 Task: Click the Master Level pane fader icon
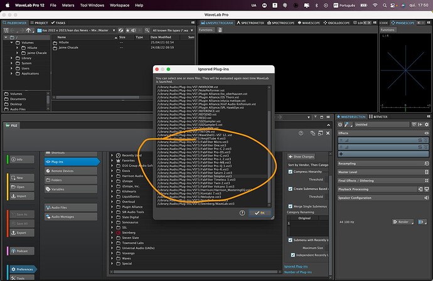pos(427,172)
